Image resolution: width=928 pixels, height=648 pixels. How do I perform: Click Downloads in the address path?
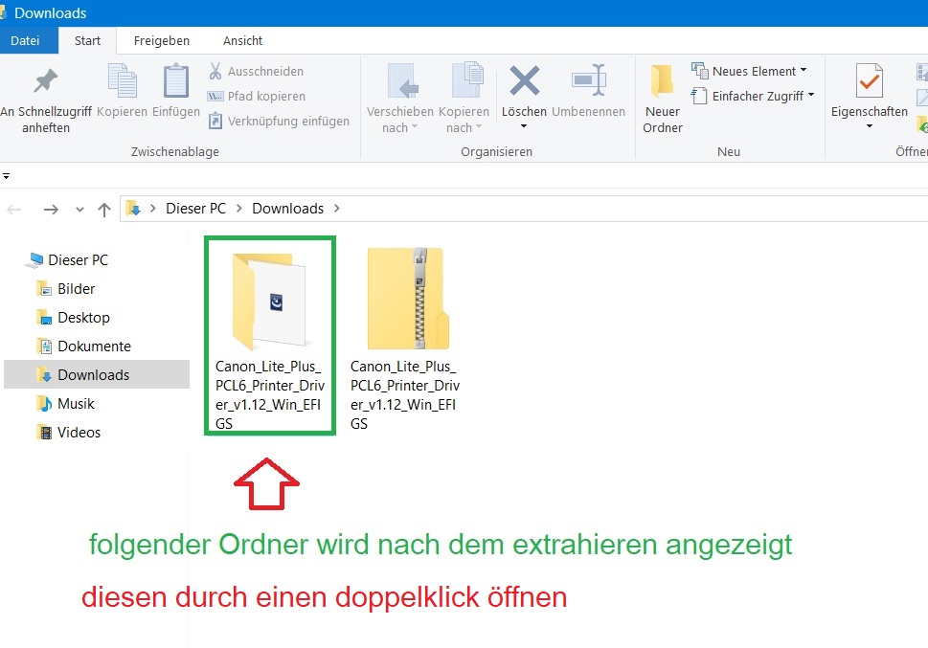pyautogui.click(x=287, y=209)
